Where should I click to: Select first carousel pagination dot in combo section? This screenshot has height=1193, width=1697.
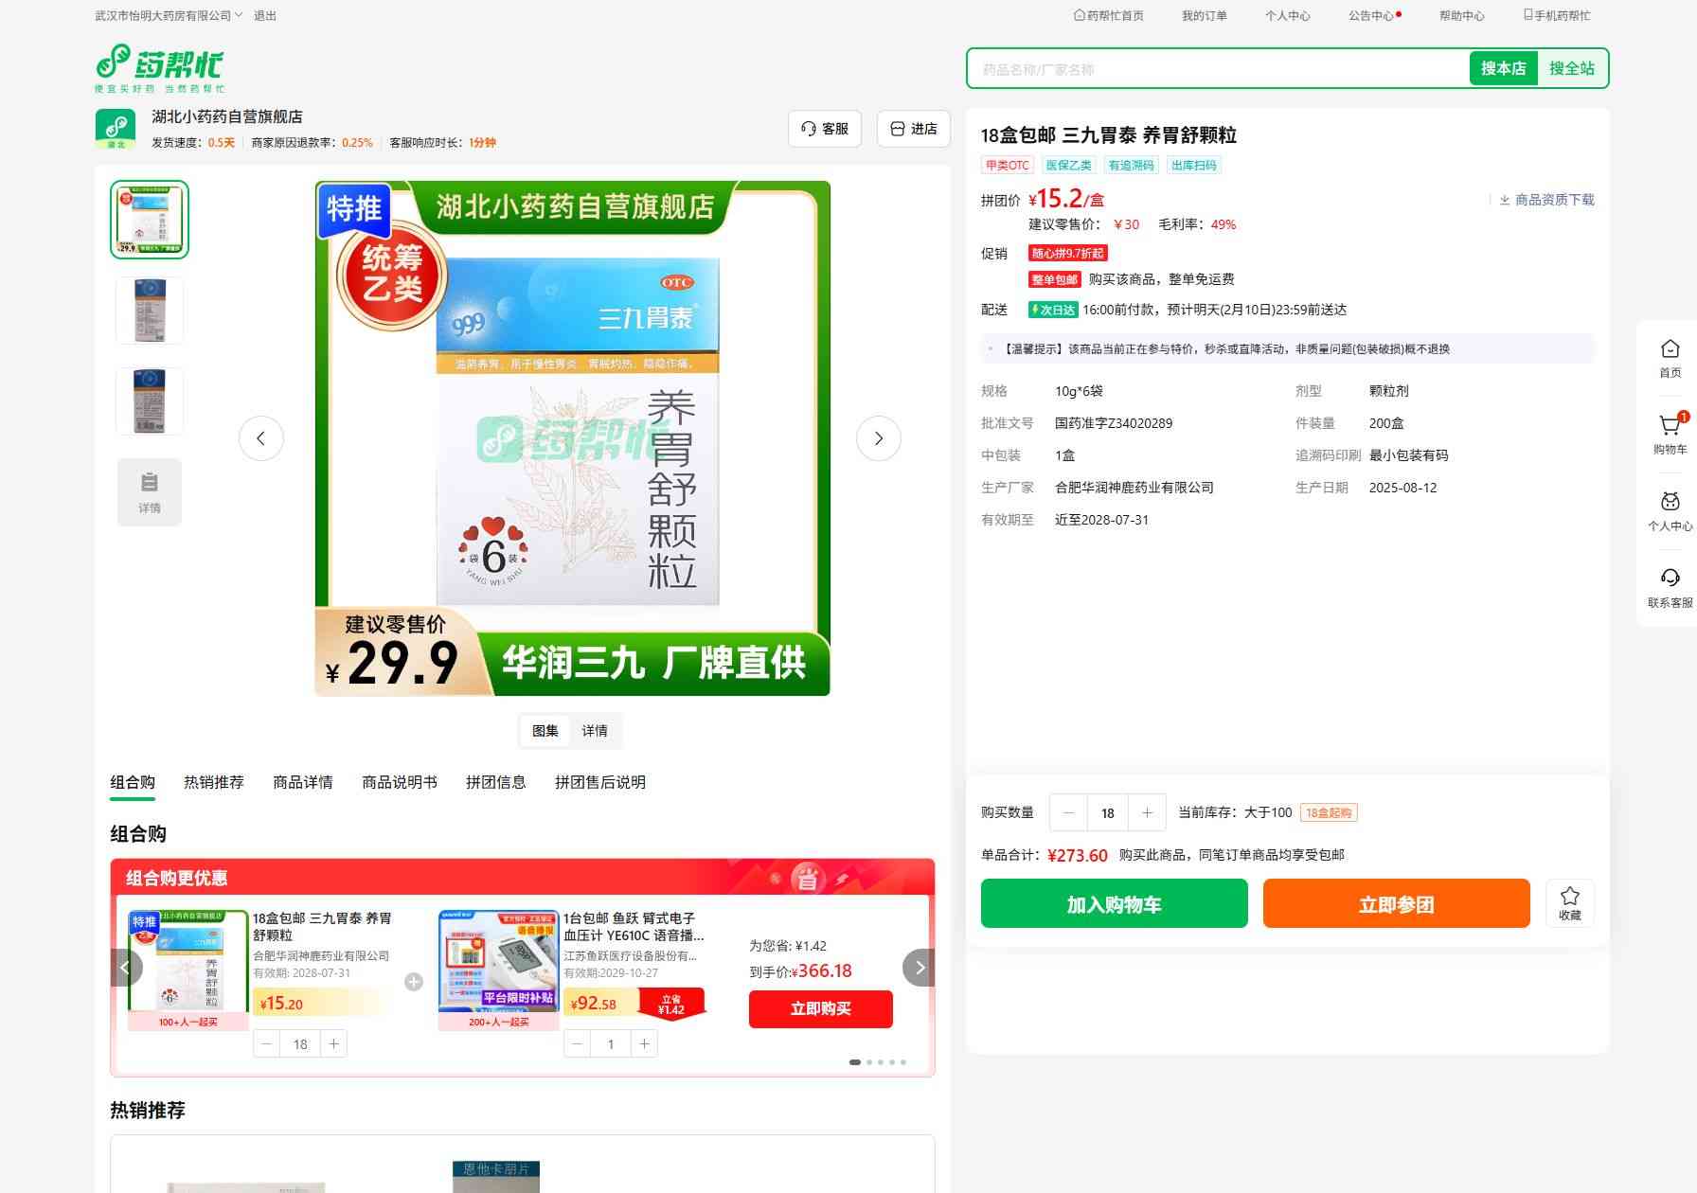pyautogui.click(x=854, y=1062)
